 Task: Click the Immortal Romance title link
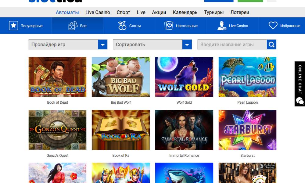pyautogui.click(x=184, y=156)
